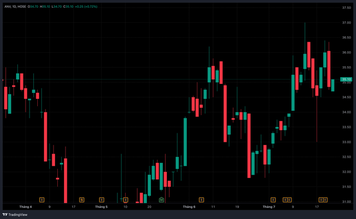Click the S event marker near date 17
Image resolution: width=356 pixels, height=219 pixels.
click(82, 200)
